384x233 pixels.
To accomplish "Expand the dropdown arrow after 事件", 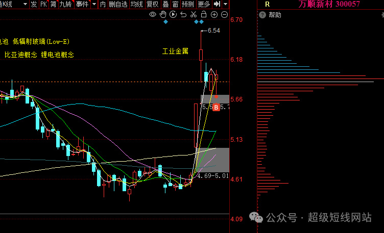I will click(94, 4).
